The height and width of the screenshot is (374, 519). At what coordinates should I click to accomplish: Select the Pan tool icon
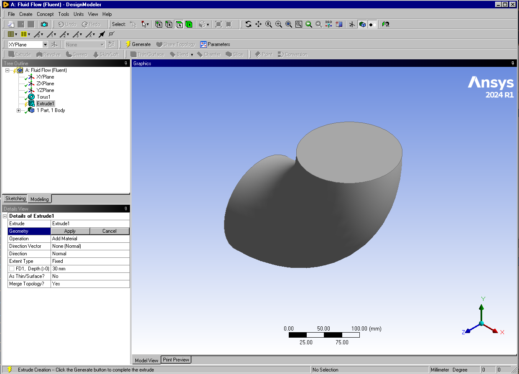click(258, 24)
